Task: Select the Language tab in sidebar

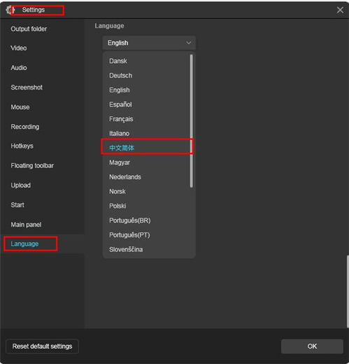Action: 24,244
